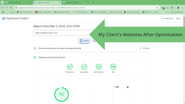
Task: Open the All Bookmarks folder
Action: coord(177,12)
